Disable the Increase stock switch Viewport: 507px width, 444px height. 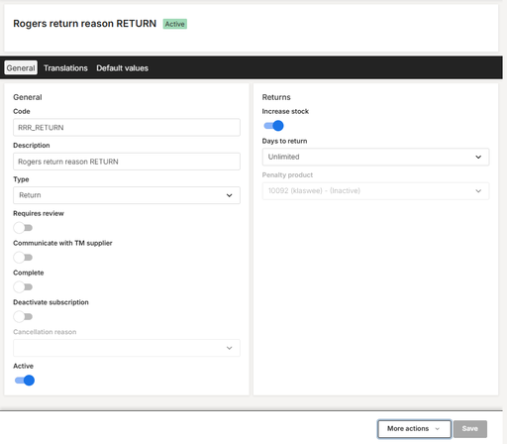pyautogui.click(x=273, y=126)
